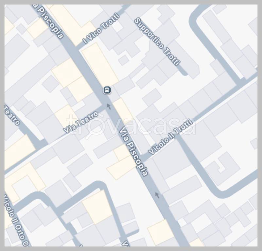The width and height of the screenshot is (262, 251).
Task: Click the bus stop icon on Via Piscopia
Action: 107,90
